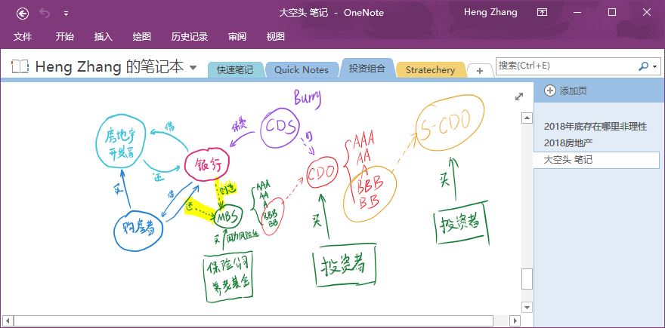Expand the Heng Zhang notebook dropdown
Image resolution: width=665 pixels, height=328 pixels.
click(x=193, y=68)
